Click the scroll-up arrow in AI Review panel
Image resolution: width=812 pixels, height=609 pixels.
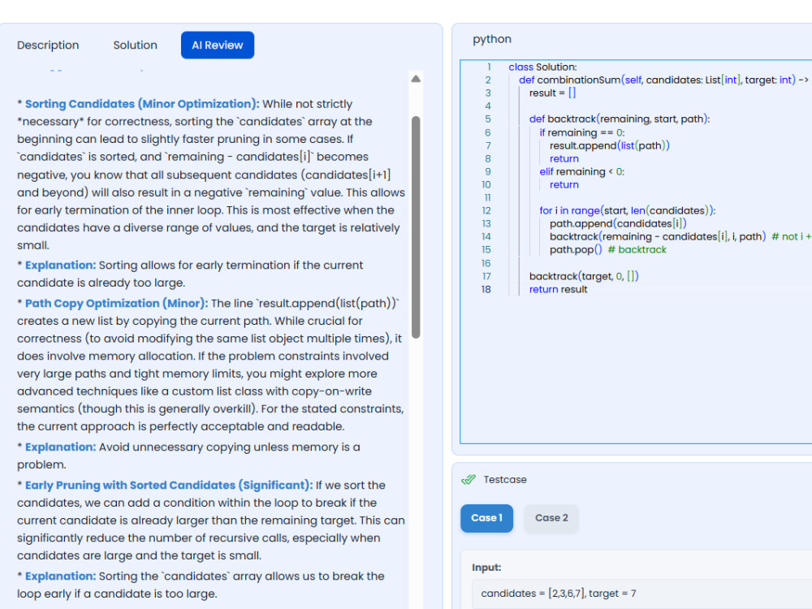point(416,79)
